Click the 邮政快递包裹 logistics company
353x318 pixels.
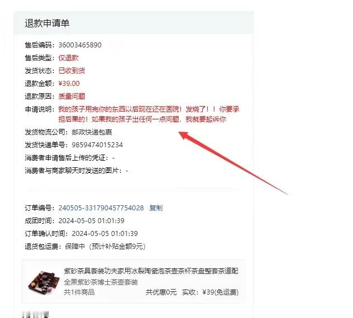92,132
